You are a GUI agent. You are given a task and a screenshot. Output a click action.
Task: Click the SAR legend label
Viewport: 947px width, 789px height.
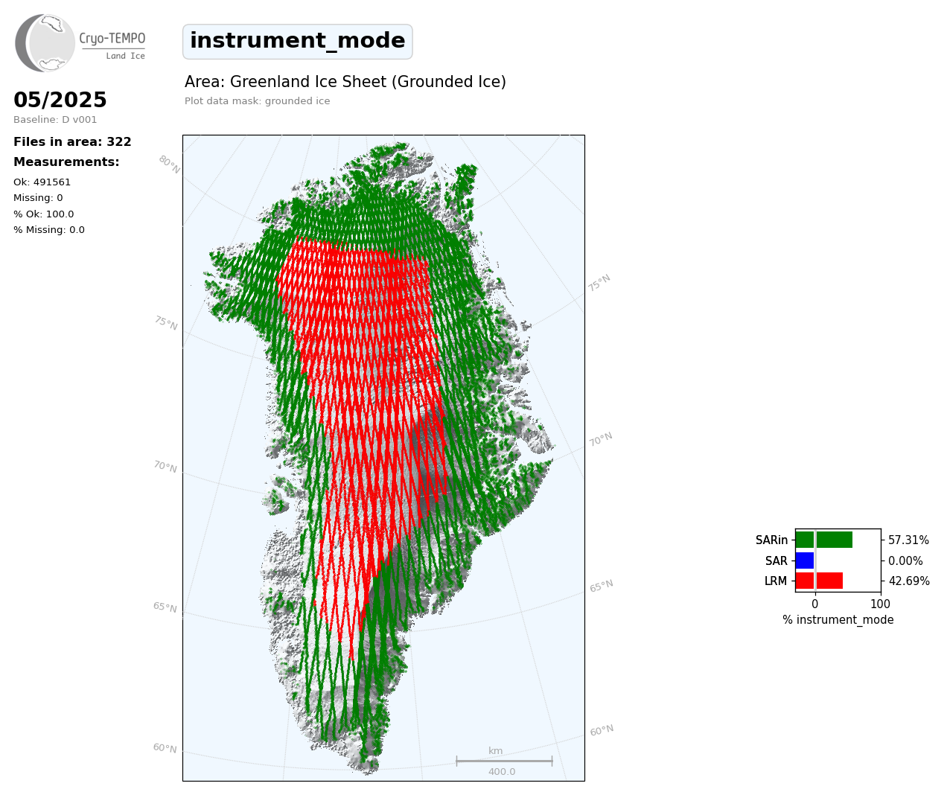(x=777, y=561)
